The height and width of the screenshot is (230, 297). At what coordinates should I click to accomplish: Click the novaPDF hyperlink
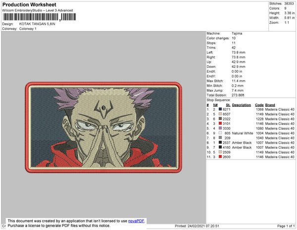(x=136, y=221)
